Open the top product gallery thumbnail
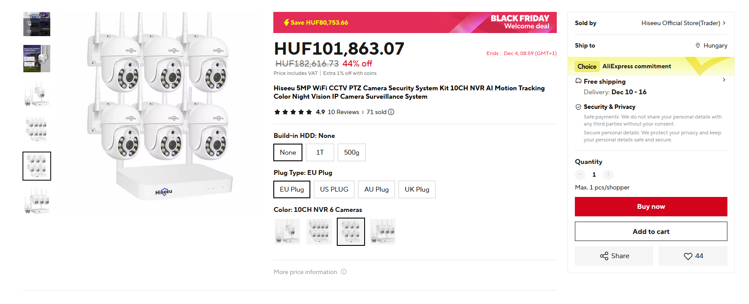The width and height of the screenshot is (749, 304). click(x=37, y=24)
